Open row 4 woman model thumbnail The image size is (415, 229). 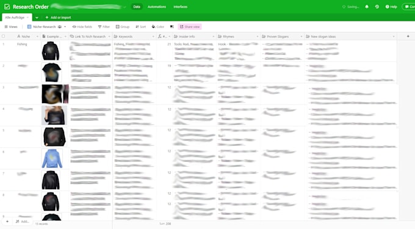(x=54, y=115)
